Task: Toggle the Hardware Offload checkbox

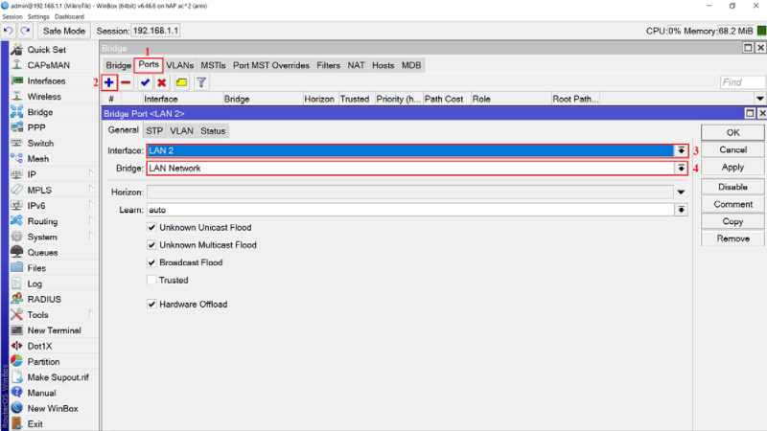Action: pos(151,304)
